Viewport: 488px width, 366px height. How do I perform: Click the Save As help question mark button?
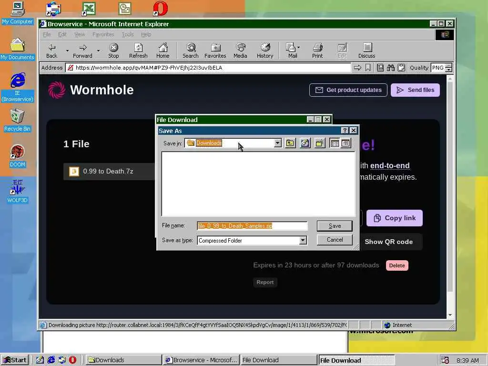pos(345,131)
